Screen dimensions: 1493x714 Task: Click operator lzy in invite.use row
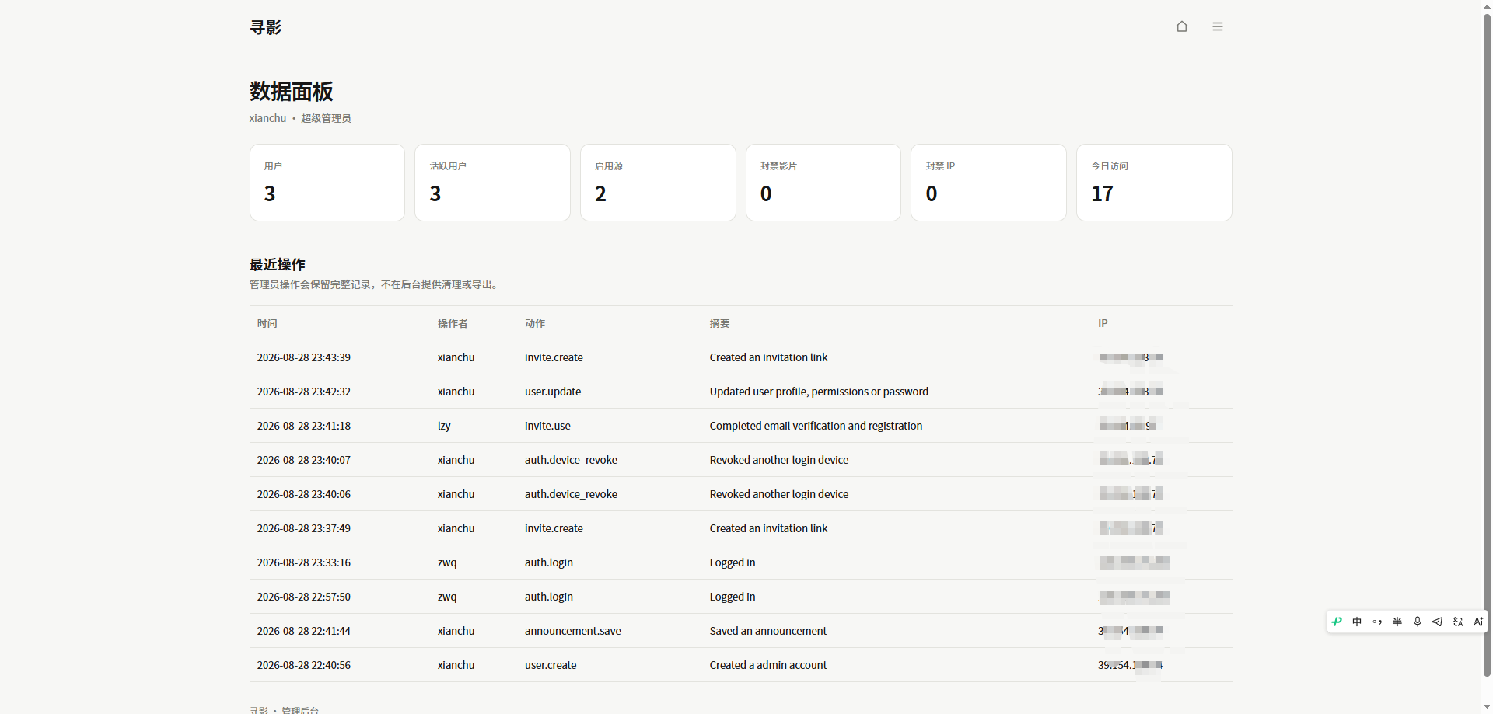[x=444, y=426]
